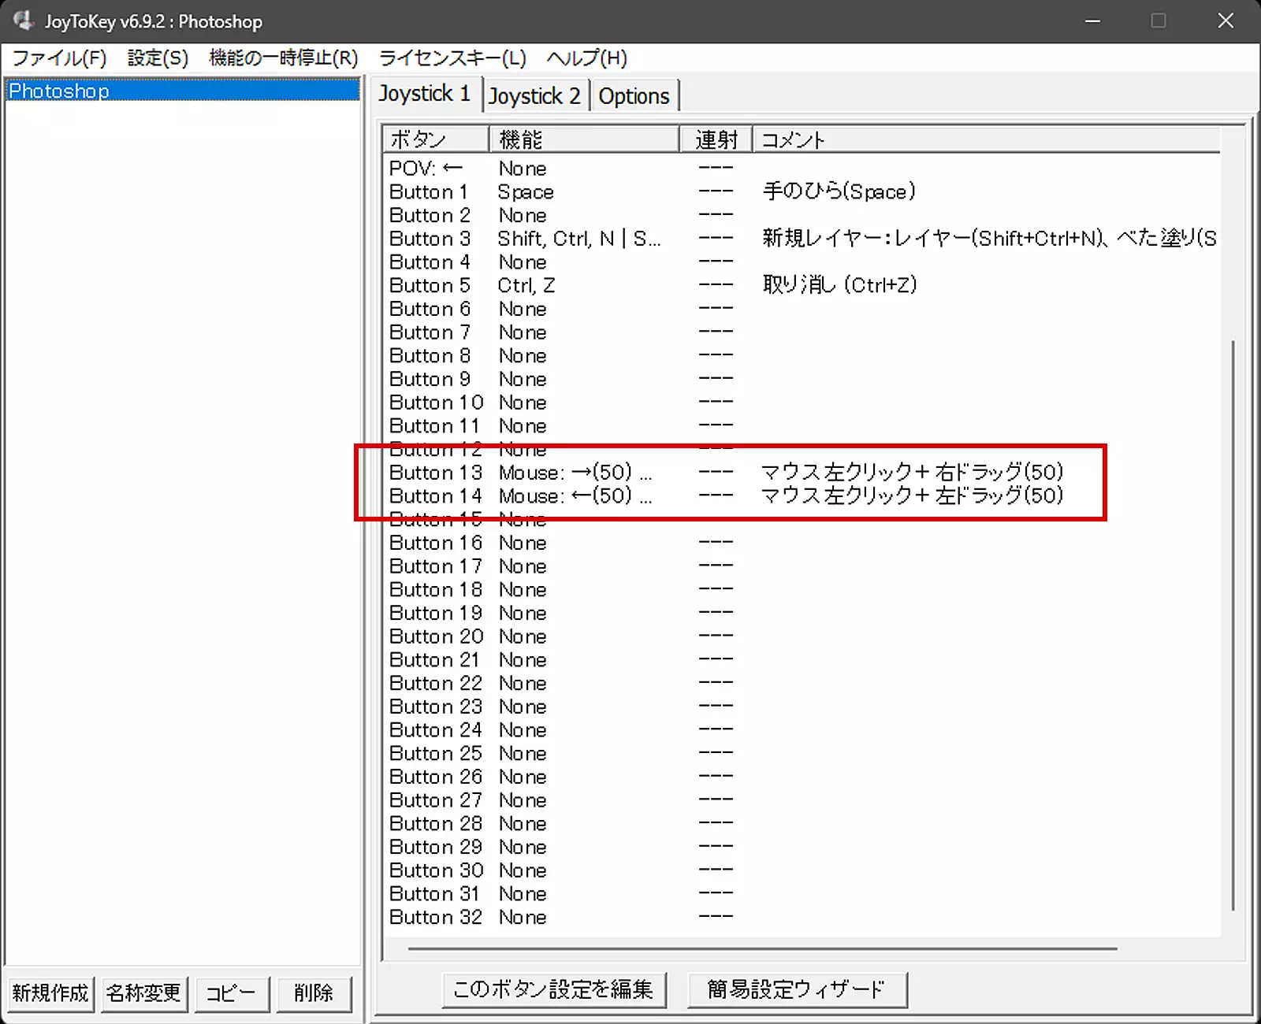This screenshot has width=1261, height=1024.
Task: Select Button 14 row with Mouse: ←(50)
Action: tap(802, 496)
